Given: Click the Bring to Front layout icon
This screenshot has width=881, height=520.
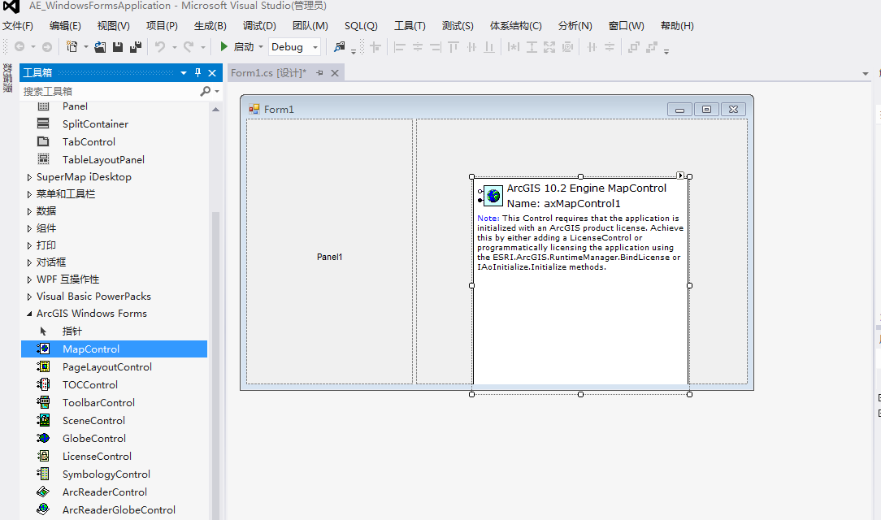Looking at the screenshot, I should [x=634, y=47].
